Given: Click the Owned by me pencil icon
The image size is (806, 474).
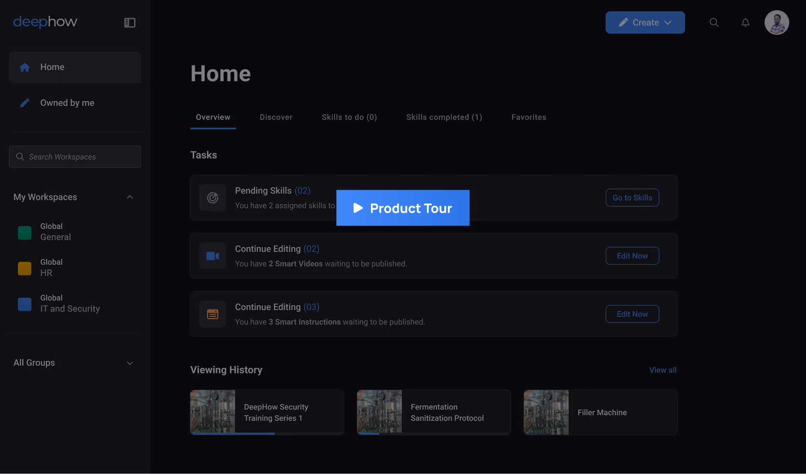Looking at the screenshot, I should 25,103.
